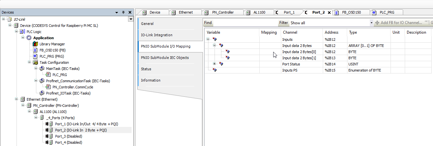Image resolution: width=433 pixels, height=146 pixels.
Task: Open the Information side tab
Action: click(x=170, y=80)
